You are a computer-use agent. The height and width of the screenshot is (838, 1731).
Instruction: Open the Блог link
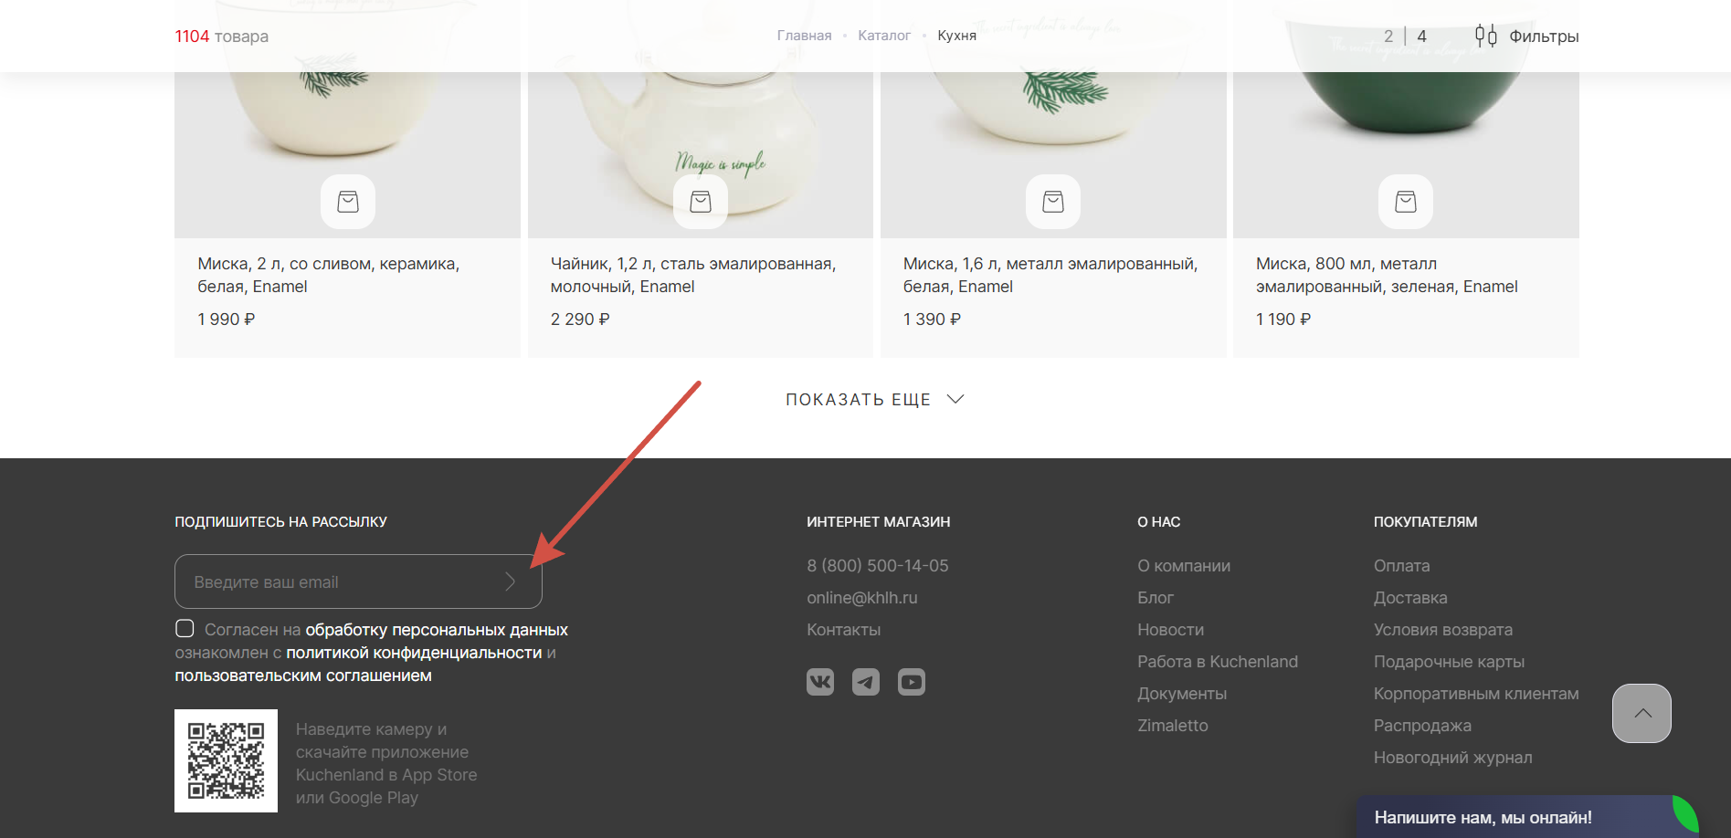pos(1156,598)
